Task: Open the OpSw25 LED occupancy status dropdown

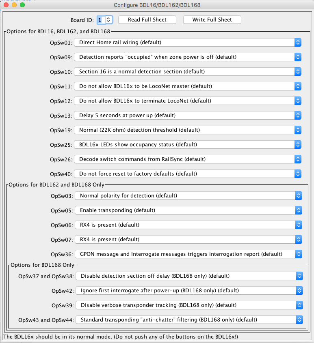Action: [x=187, y=145]
